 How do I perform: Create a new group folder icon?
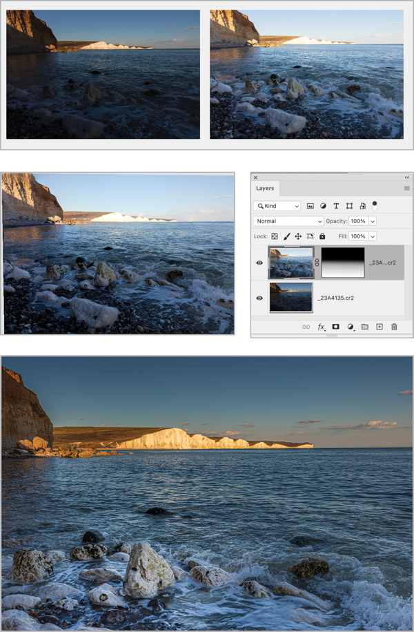point(365,327)
